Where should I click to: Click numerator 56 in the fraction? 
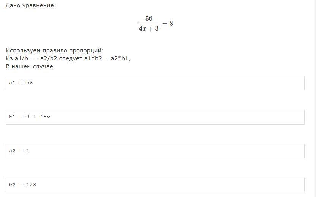pyautogui.click(x=149, y=19)
